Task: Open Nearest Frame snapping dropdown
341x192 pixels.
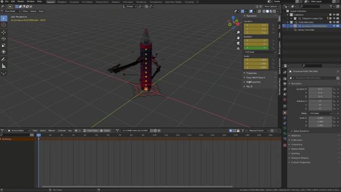Action: [x=258, y=131]
